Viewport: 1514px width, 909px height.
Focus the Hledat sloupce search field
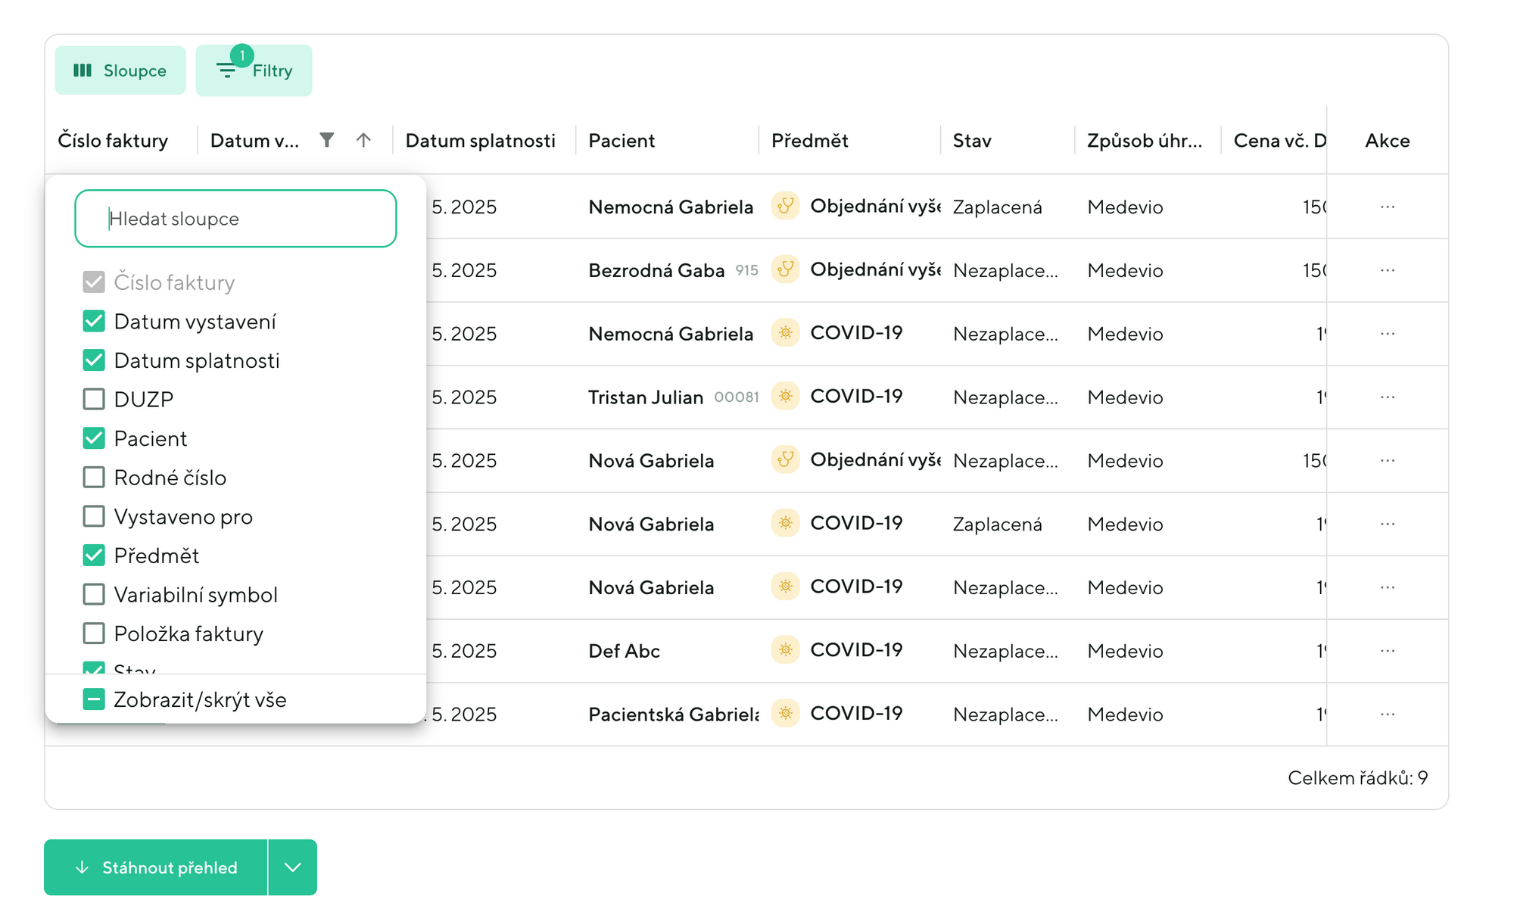click(235, 219)
